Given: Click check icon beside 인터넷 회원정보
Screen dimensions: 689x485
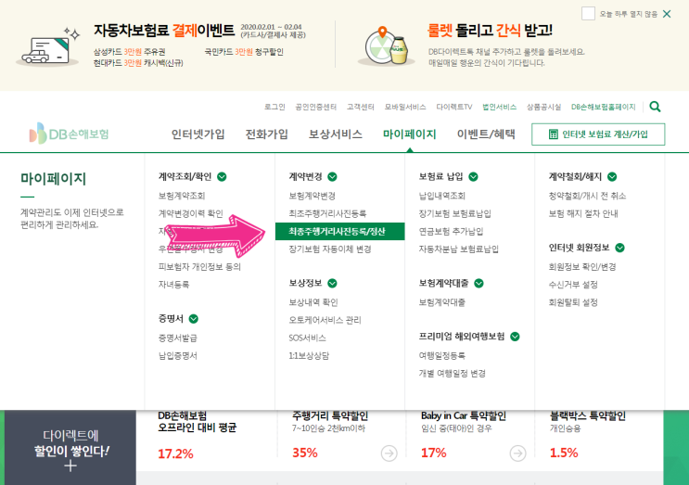Looking at the screenshot, I should click(x=620, y=248).
